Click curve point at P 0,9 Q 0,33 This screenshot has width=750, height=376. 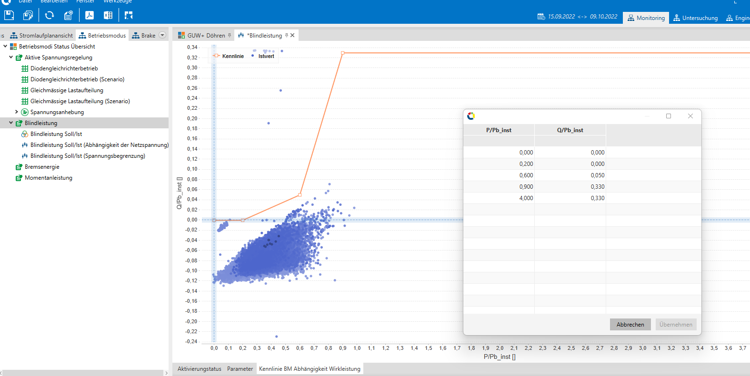[x=342, y=53]
